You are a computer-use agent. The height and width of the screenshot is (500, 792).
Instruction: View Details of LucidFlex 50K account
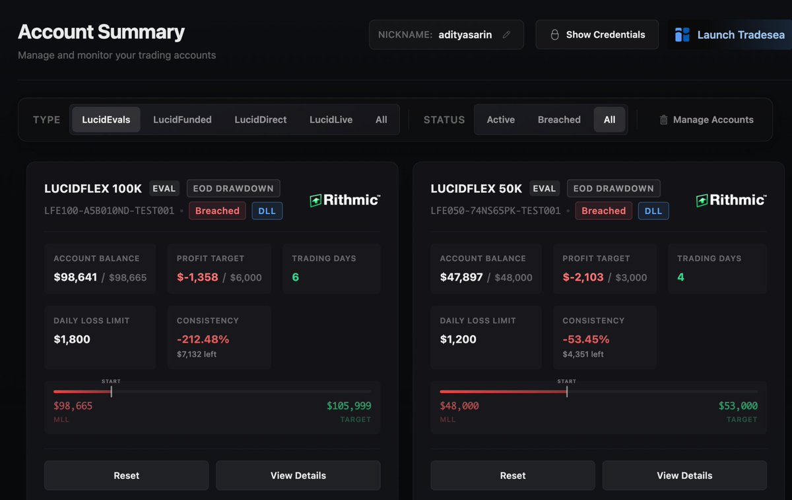(684, 476)
